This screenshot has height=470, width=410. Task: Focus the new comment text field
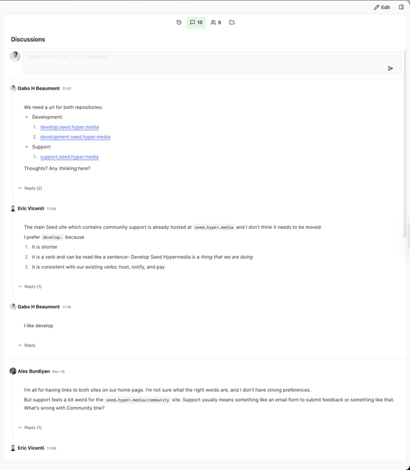(x=202, y=57)
